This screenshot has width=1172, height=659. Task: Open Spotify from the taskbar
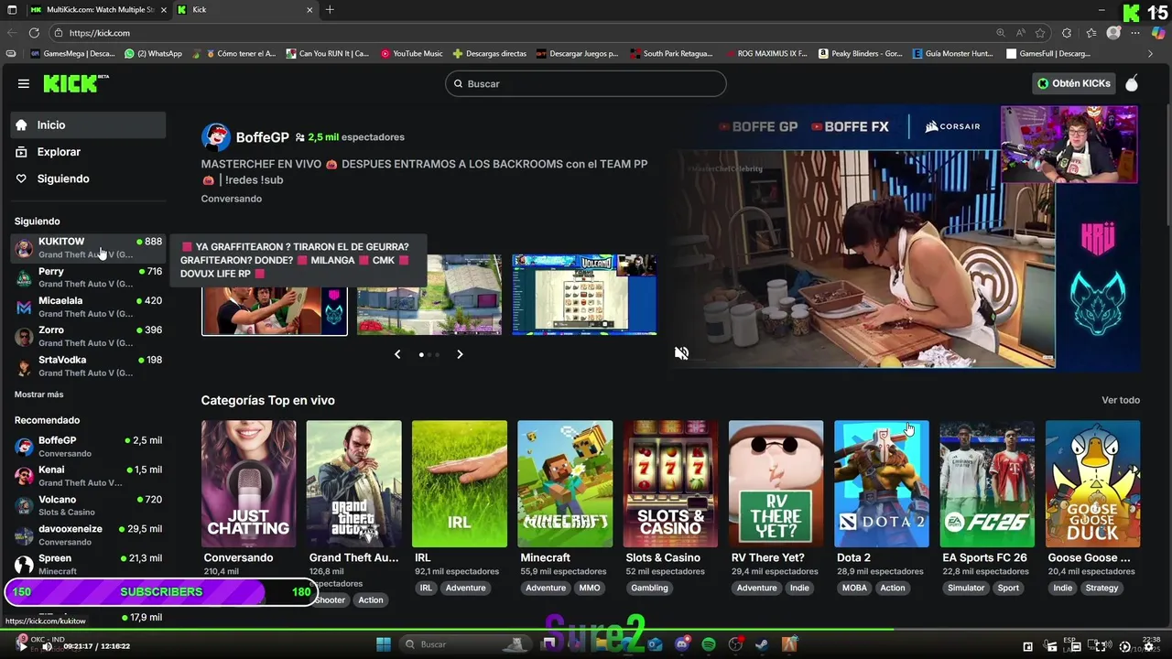tap(709, 644)
